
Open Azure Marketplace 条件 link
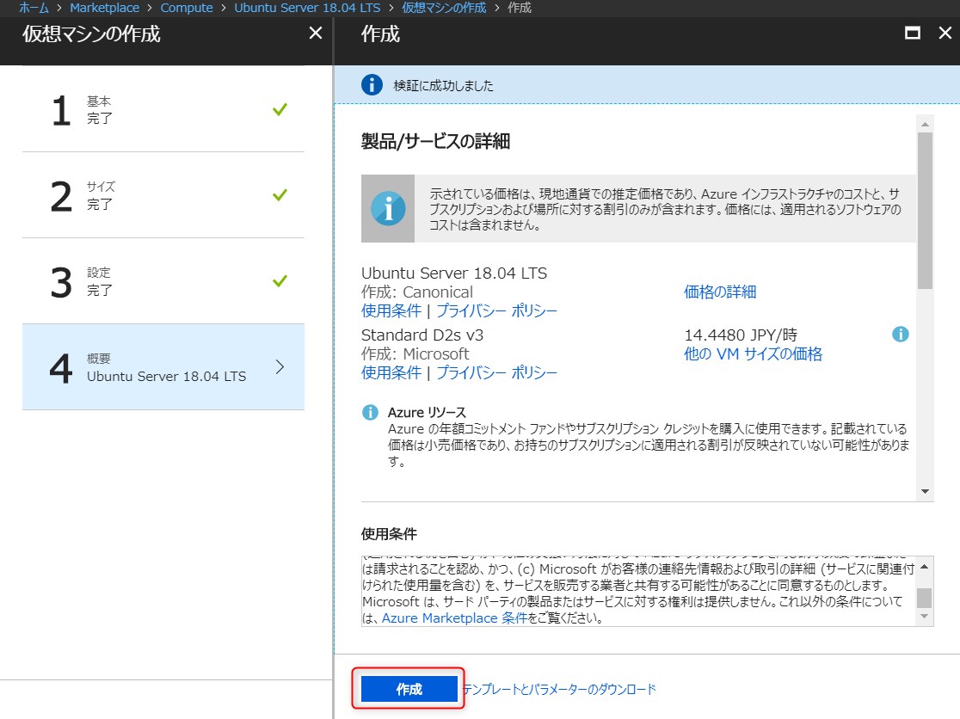pos(454,618)
